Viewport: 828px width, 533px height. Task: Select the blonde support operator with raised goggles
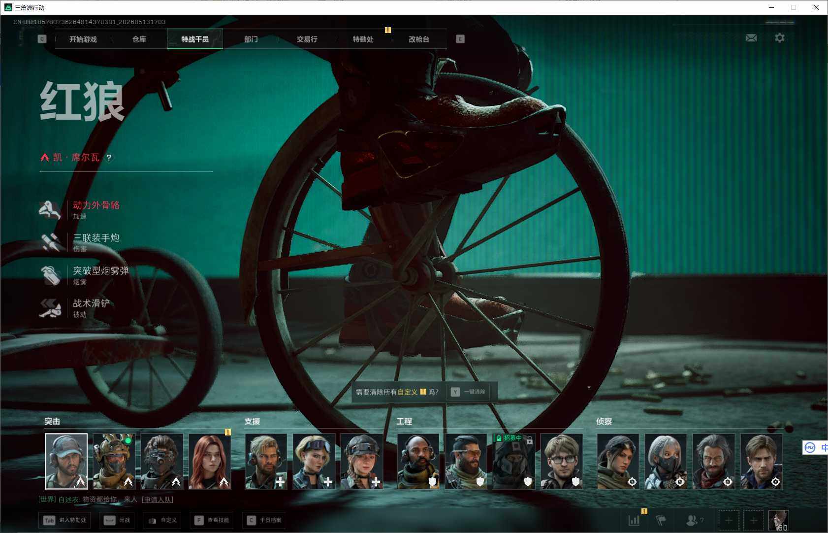click(x=314, y=461)
